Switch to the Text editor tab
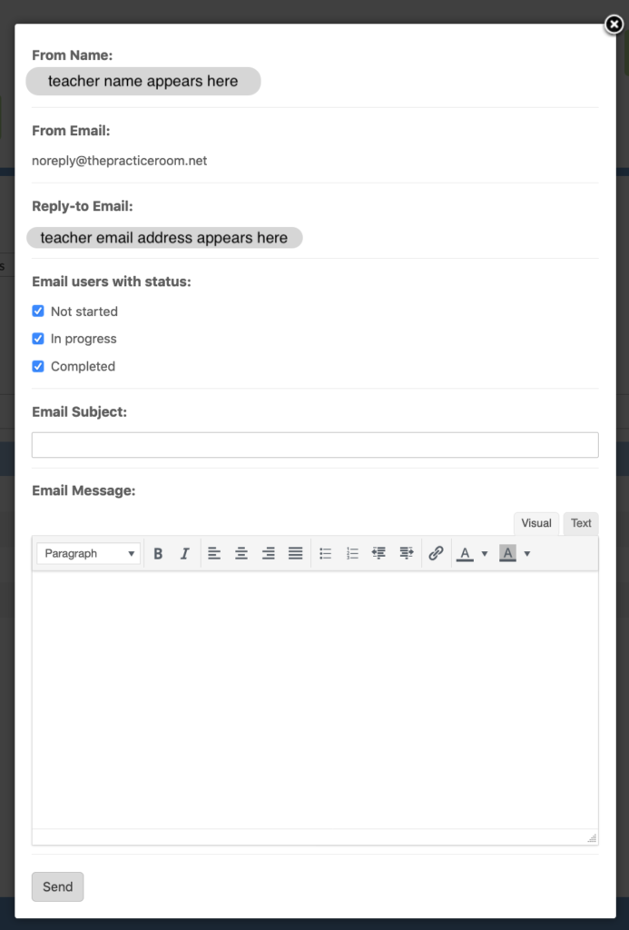 (x=581, y=523)
